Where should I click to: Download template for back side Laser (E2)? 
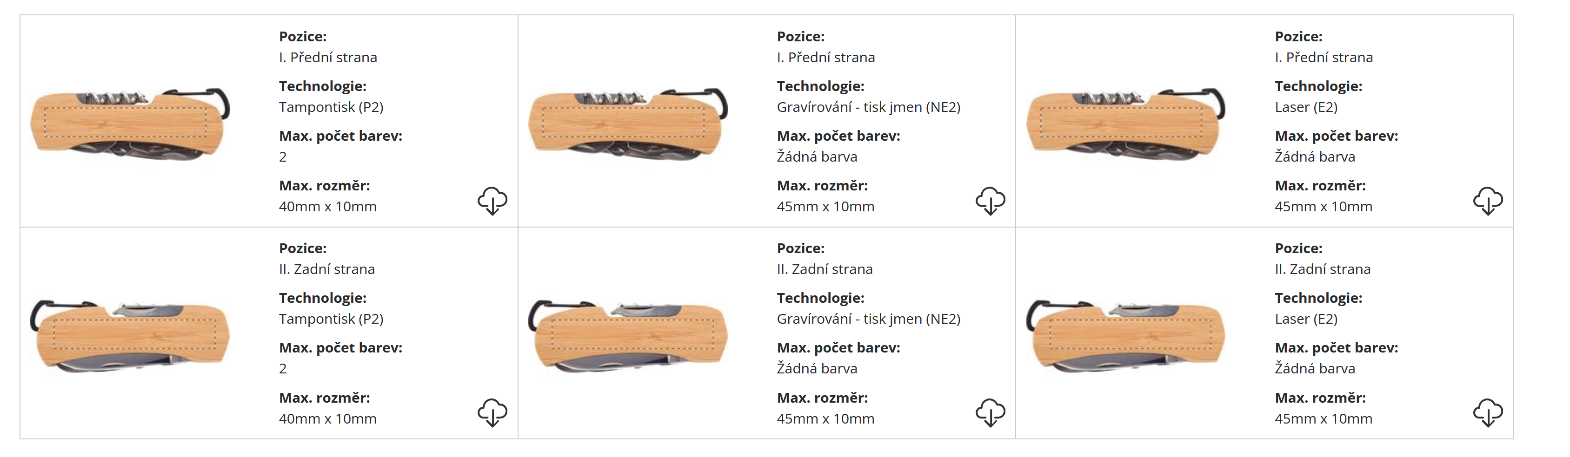1487,412
